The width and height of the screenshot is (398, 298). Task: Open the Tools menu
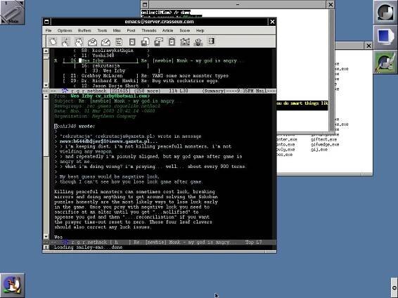point(102,30)
